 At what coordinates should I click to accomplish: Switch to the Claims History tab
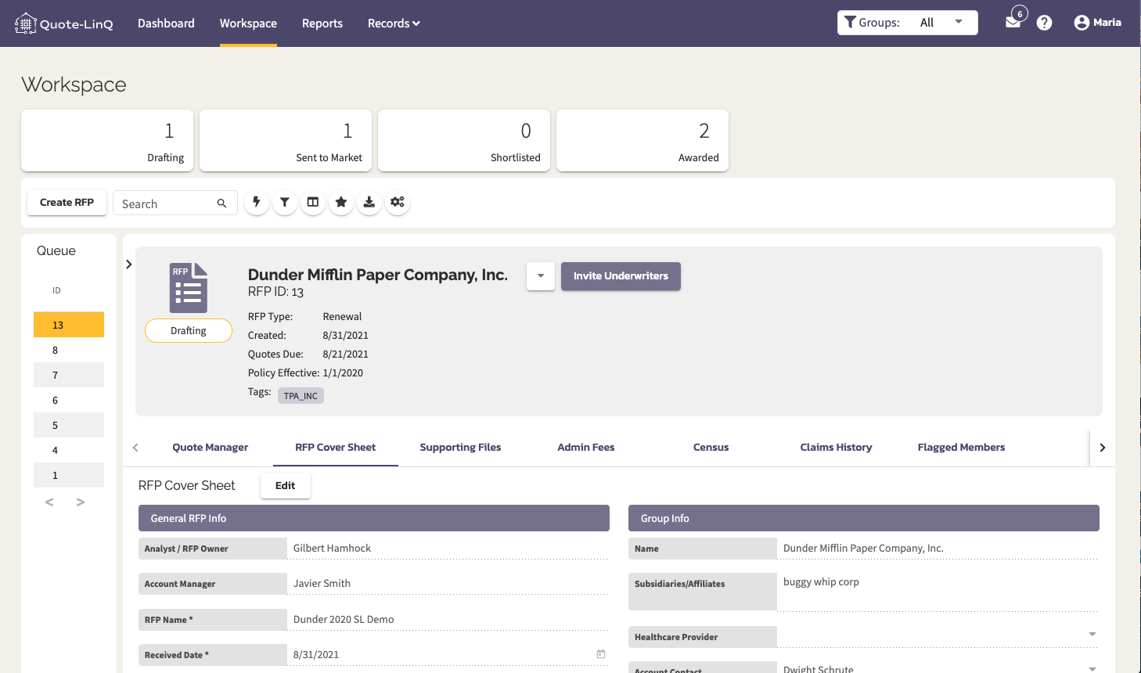(837, 448)
